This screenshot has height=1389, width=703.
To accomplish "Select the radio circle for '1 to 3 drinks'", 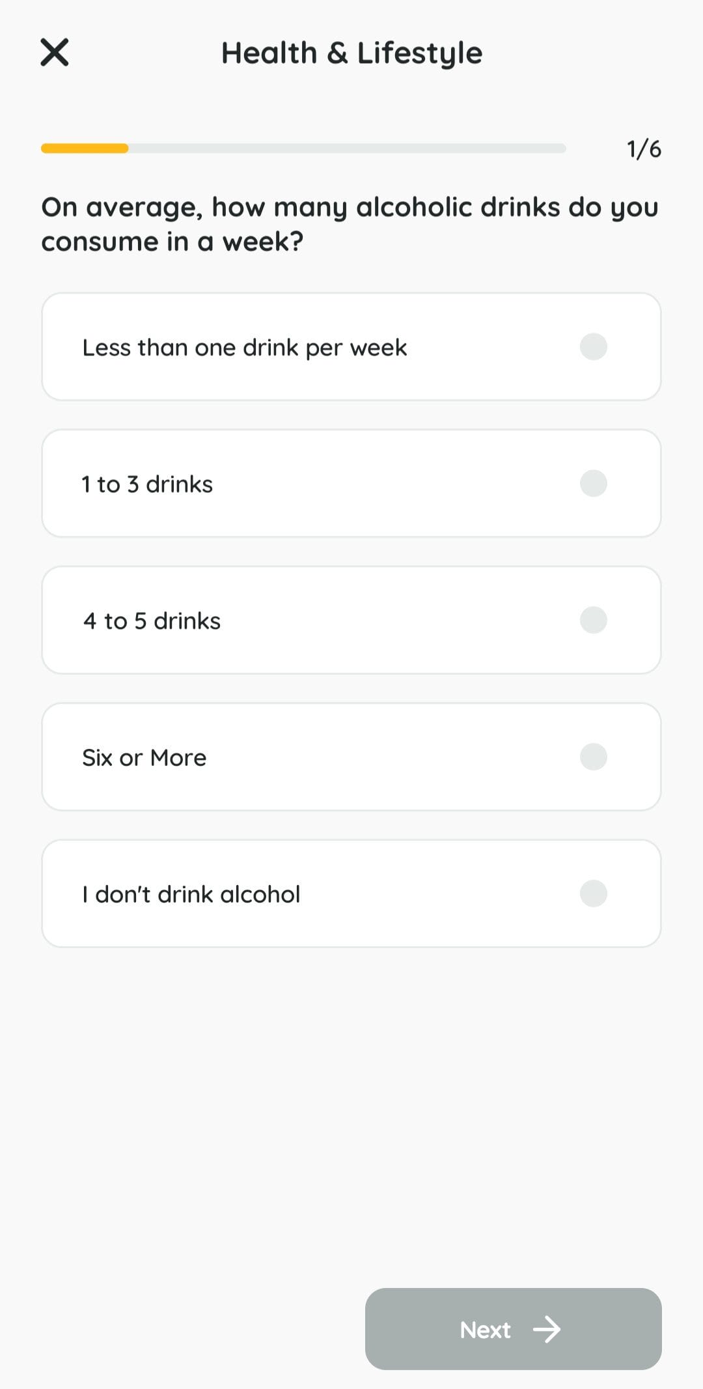I will click(593, 483).
